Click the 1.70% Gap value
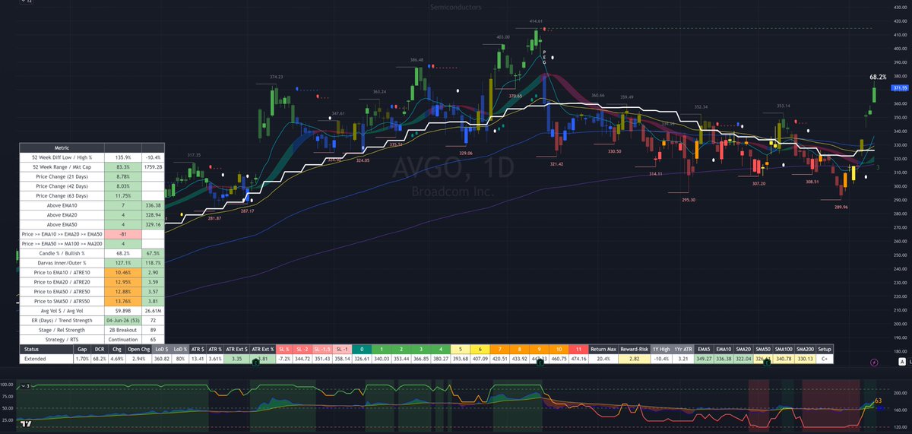The height and width of the screenshot is (434, 912). point(82,358)
